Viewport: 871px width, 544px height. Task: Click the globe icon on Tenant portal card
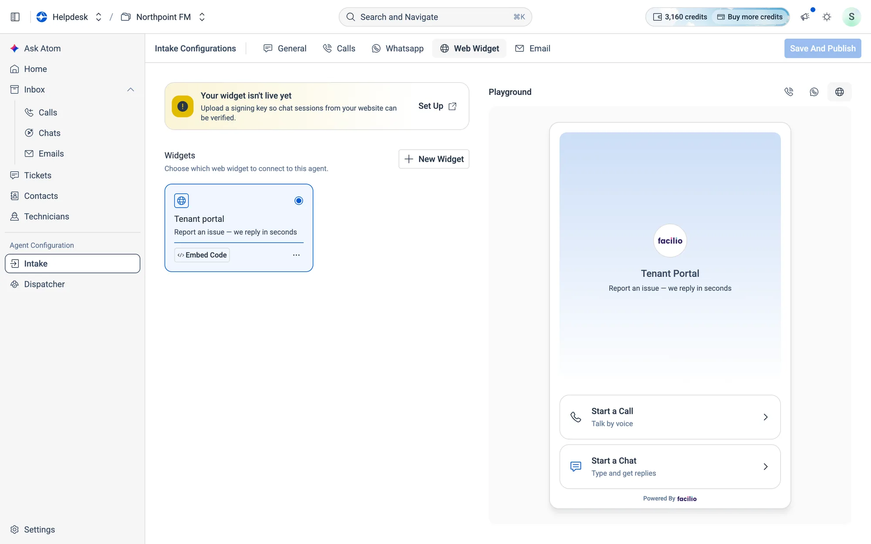[182, 201]
